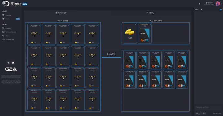This screenshot has height=116, width=223.
Task: Open the Jackpot game from sidebar
Action: pyautogui.click(x=8, y=19)
